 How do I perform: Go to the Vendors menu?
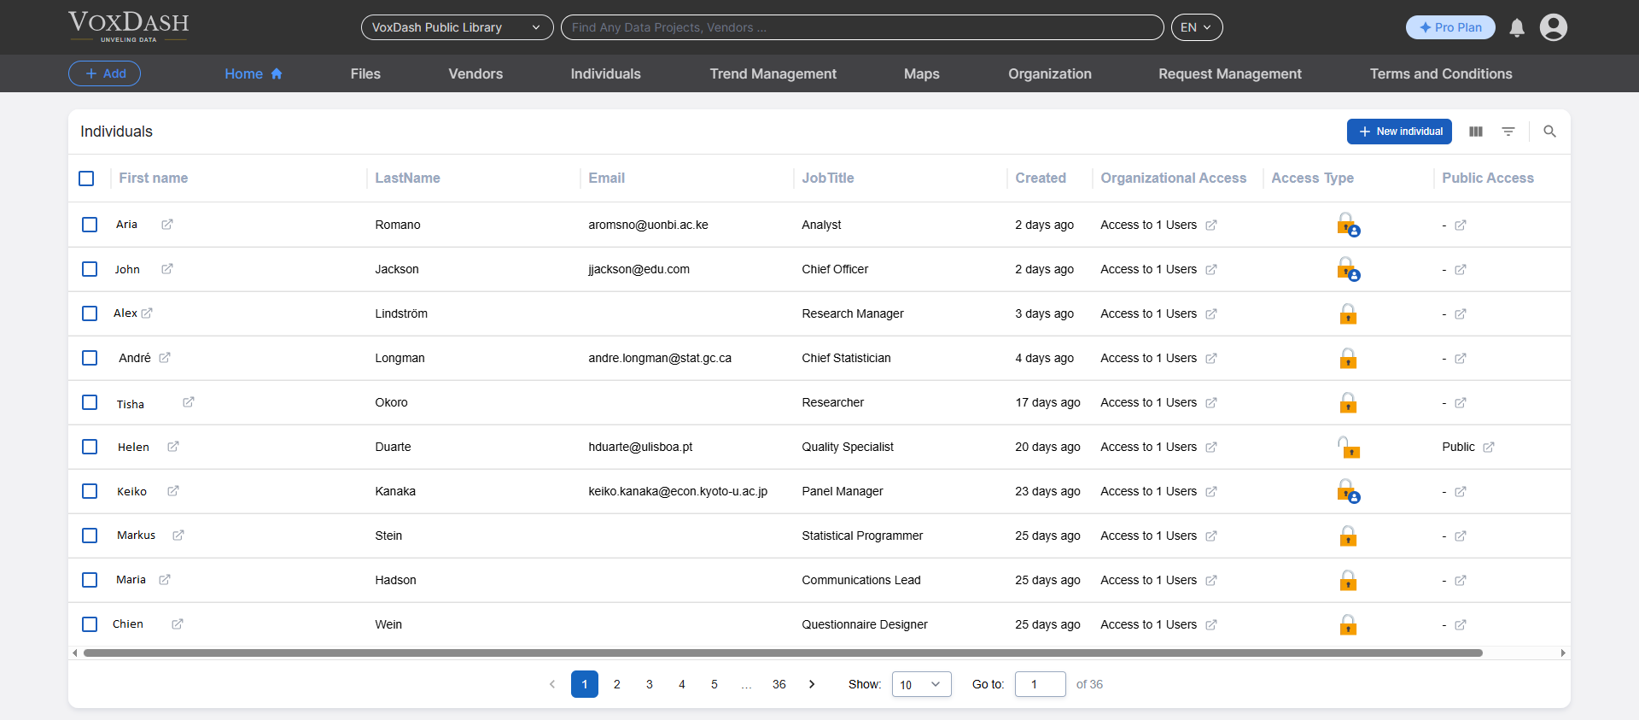coord(475,74)
